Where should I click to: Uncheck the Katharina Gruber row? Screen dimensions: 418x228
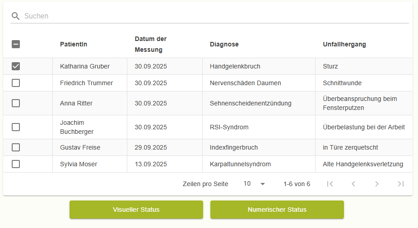coord(16,66)
